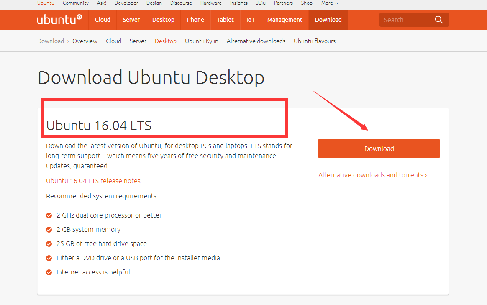Screen dimensions: 487x305
Task: Open the Server main navigation item
Action: click(x=131, y=20)
